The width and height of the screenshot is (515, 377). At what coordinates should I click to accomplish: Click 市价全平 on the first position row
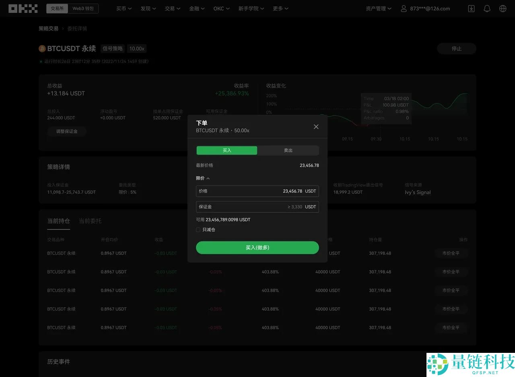[450, 253]
